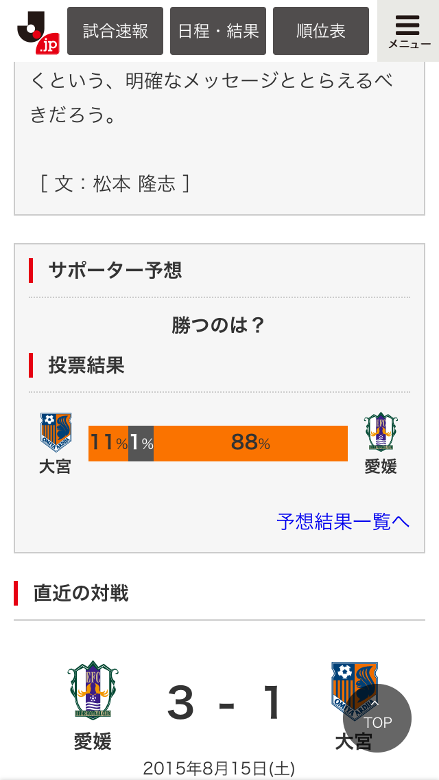439x780 pixels.
Task: Click the サポーター予想 section heading
Action: click(x=115, y=270)
